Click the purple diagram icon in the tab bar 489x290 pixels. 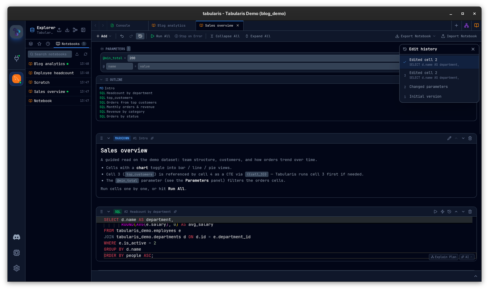466,26
